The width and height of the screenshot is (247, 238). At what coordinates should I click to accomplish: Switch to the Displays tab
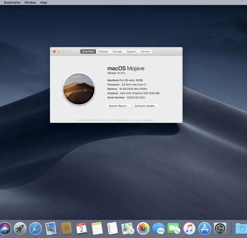(x=103, y=51)
